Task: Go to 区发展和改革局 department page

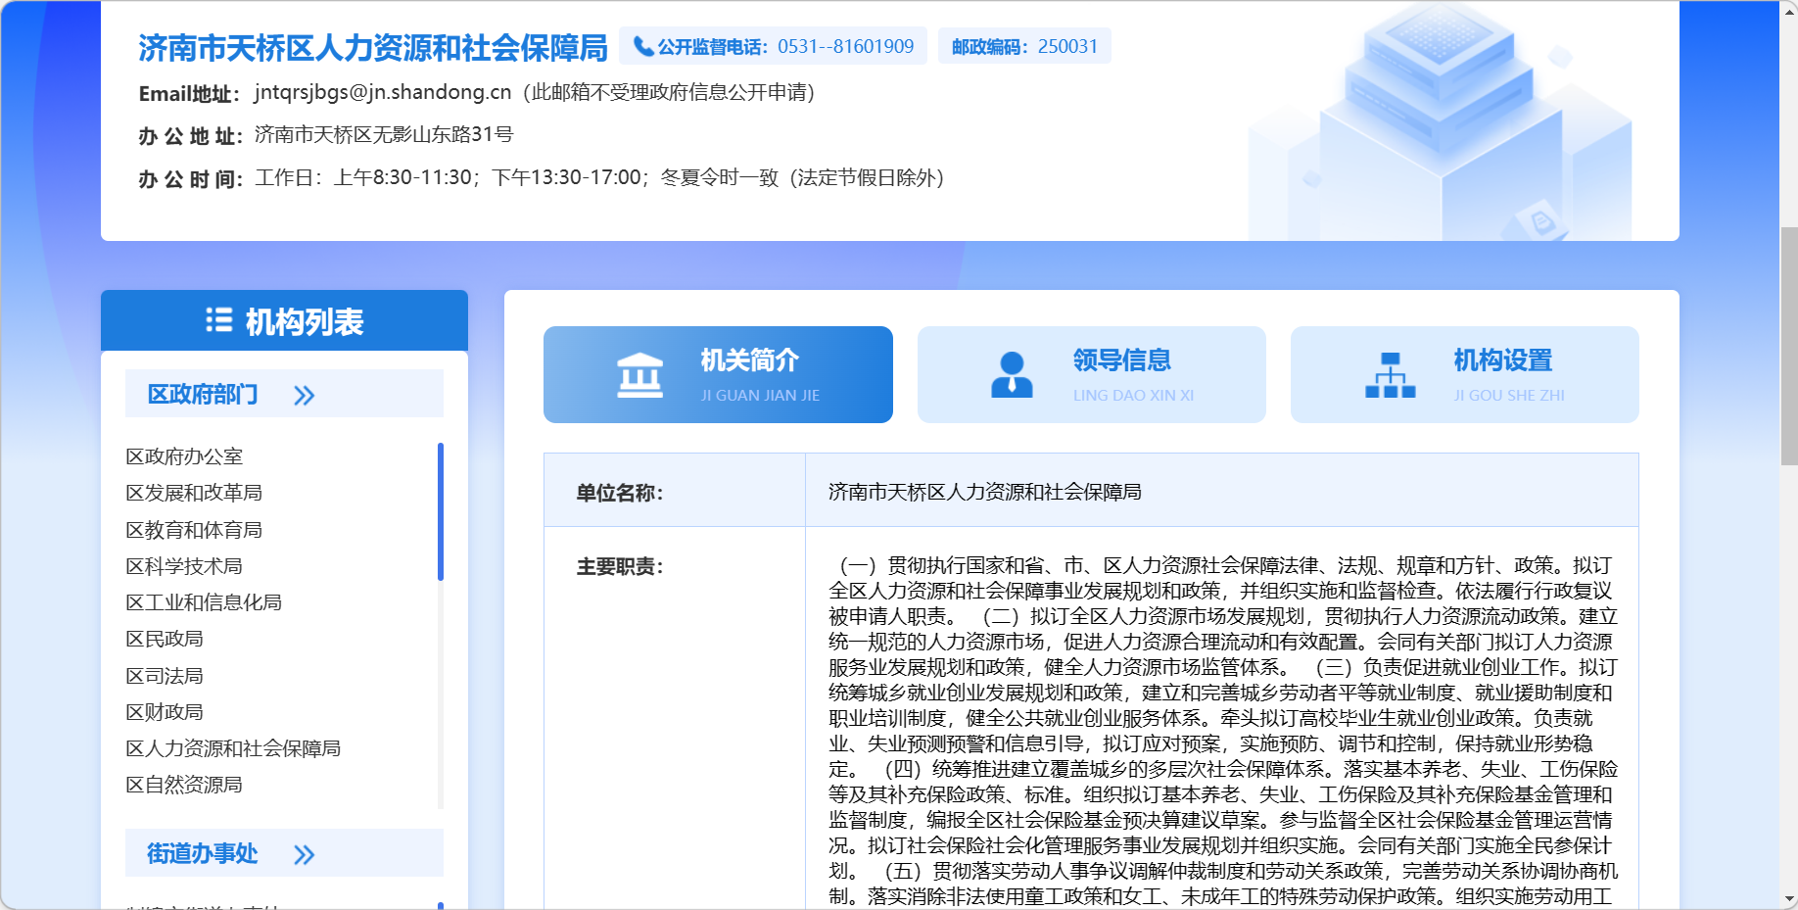Action: point(194,493)
